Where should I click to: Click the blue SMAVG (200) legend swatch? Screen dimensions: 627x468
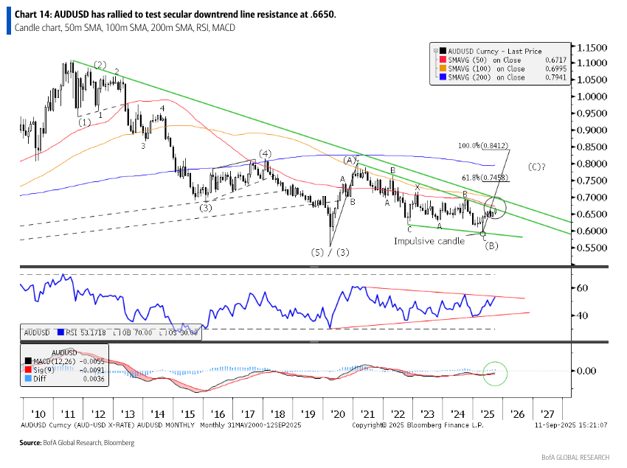[x=442, y=77]
